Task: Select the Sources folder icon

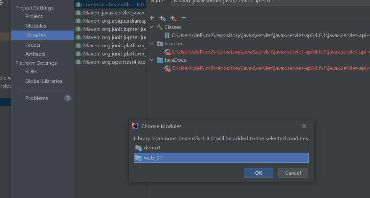Action: click(x=160, y=44)
